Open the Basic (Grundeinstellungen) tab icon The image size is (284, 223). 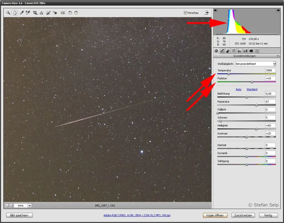tap(216, 51)
